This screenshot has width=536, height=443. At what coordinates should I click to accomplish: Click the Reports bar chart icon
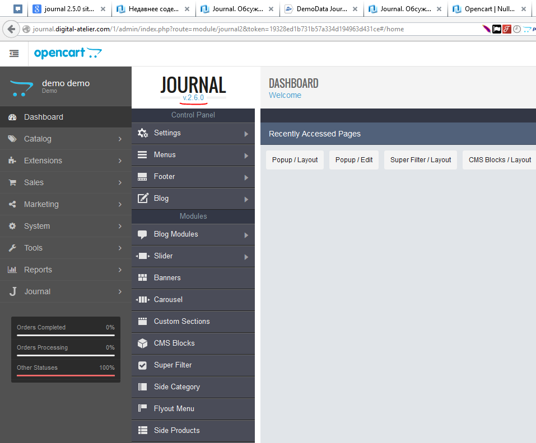coord(12,270)
